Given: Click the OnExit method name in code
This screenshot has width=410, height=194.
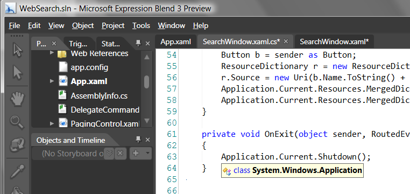Looking at the screenshot, I should [x=279, y=134].
